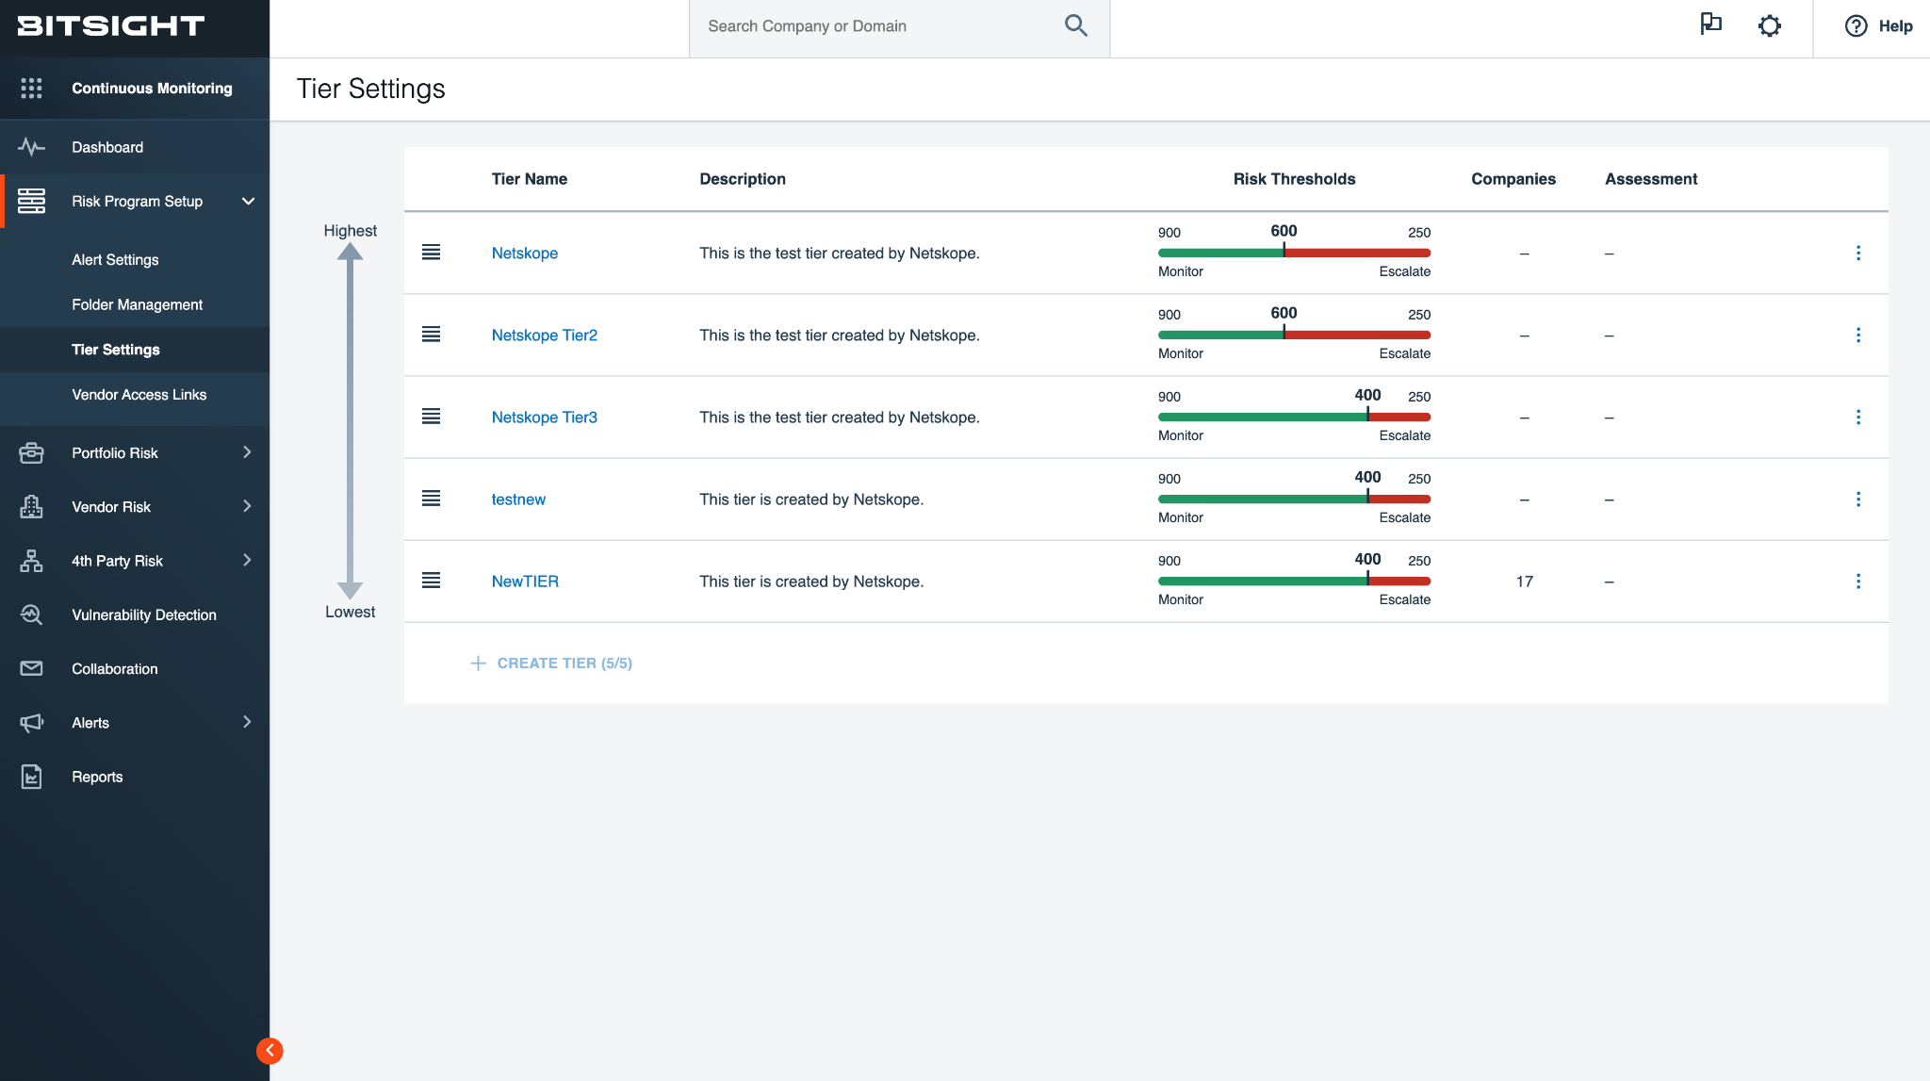1930x1081 pixels.
Task: Open the three-dot menu for Netskope tier
Action: [x=1857, y=253]
